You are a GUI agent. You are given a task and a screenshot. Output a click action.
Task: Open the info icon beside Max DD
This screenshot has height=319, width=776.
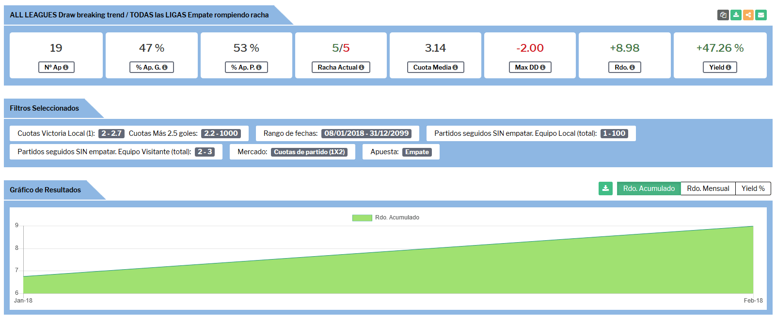pos(542,68)
